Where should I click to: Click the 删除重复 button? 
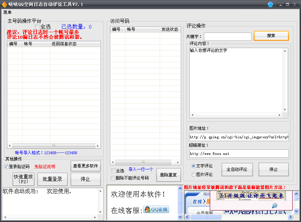click(169, 175)
